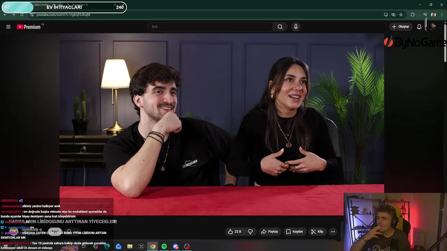The height and width of the screenshot is (251, 447).
Task: Open more actions three-dot menu below the video
Action: point(333,231)
